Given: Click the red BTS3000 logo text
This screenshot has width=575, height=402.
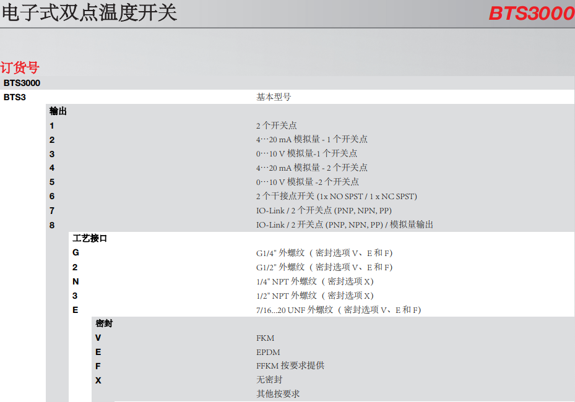Looking at the screenshot, I should click(531, 13).
